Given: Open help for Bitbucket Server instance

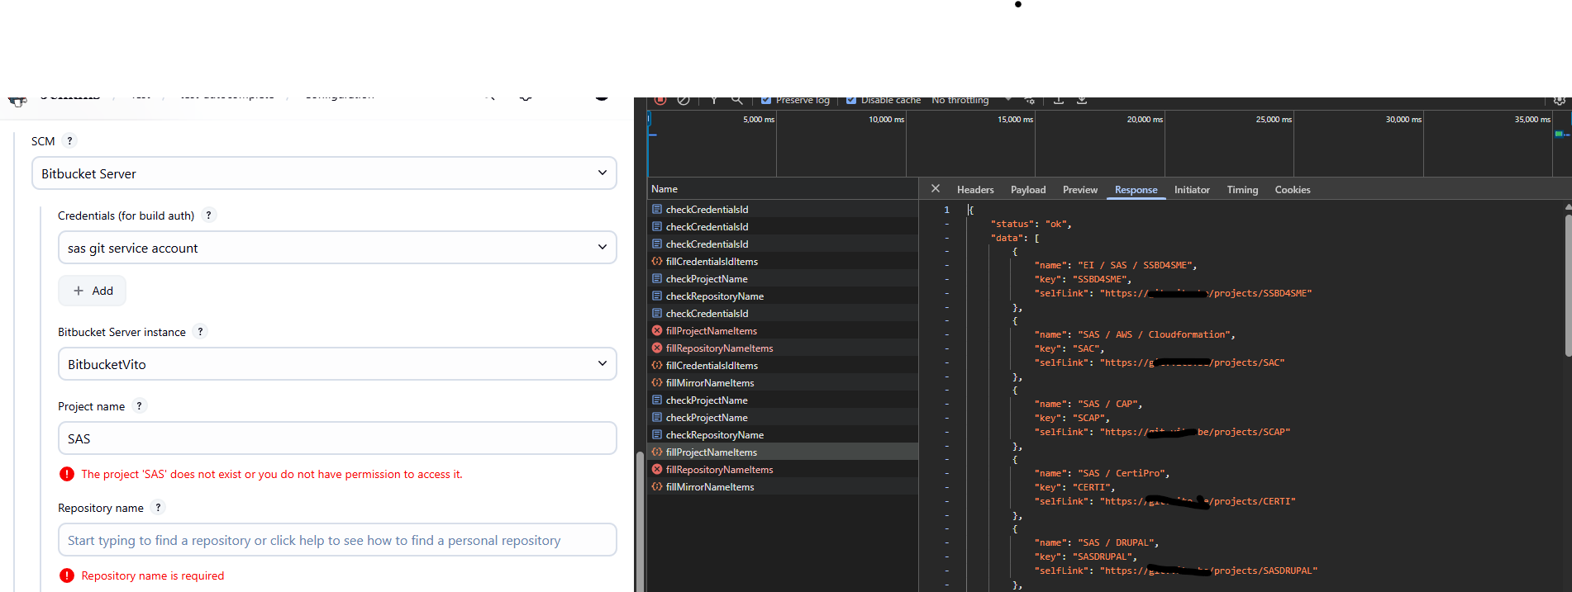Looking at the screenshot, I should click(200, 332).
